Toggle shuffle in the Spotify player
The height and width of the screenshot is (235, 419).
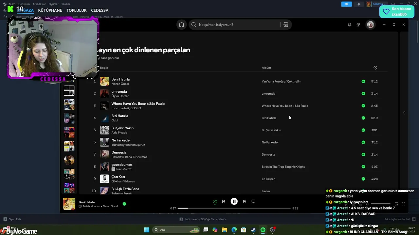[215, 201]
